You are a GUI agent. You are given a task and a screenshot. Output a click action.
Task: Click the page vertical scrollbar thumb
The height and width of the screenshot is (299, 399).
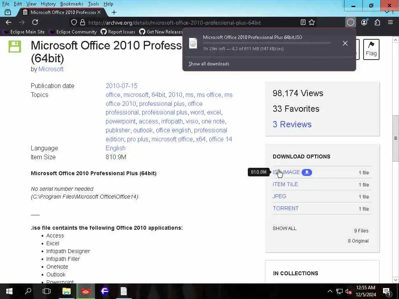tap(395, 139)
